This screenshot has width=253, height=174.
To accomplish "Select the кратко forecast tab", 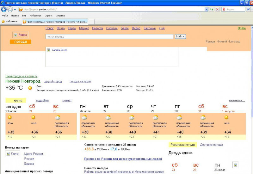I will click(16, 100).
